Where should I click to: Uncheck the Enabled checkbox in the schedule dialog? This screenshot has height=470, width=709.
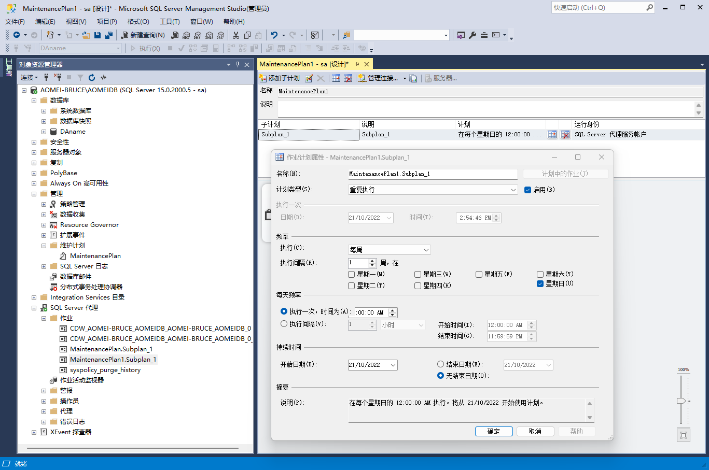pyautogui.click(x=527, y=190)
